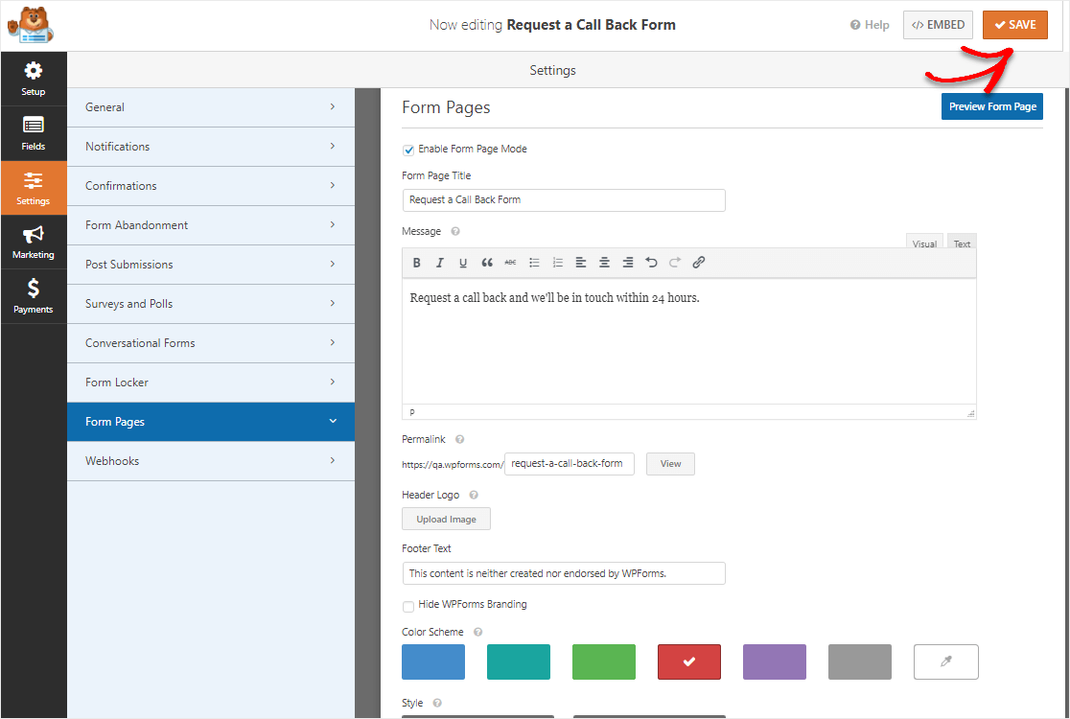Image resolution: width=1070 pixels, height=719 pixels.
Task: Switch editor to Visual tab
Action: (924, 243)
